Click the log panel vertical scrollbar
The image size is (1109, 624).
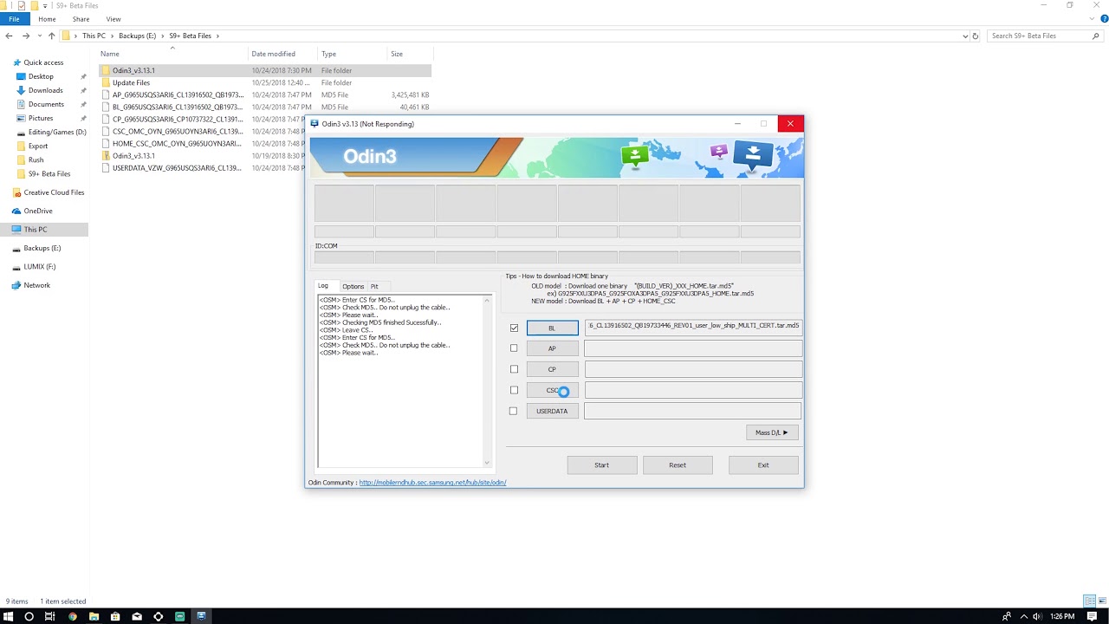click(x=487, y=381)
